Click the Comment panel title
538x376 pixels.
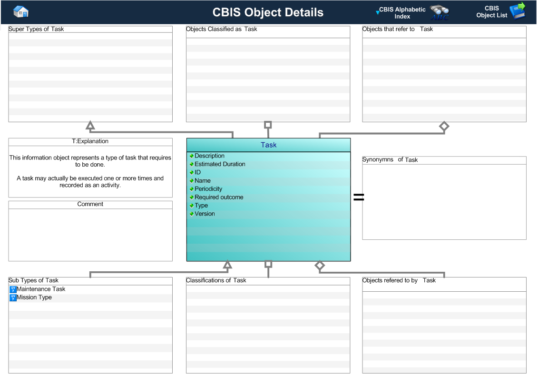pos(90,204)
